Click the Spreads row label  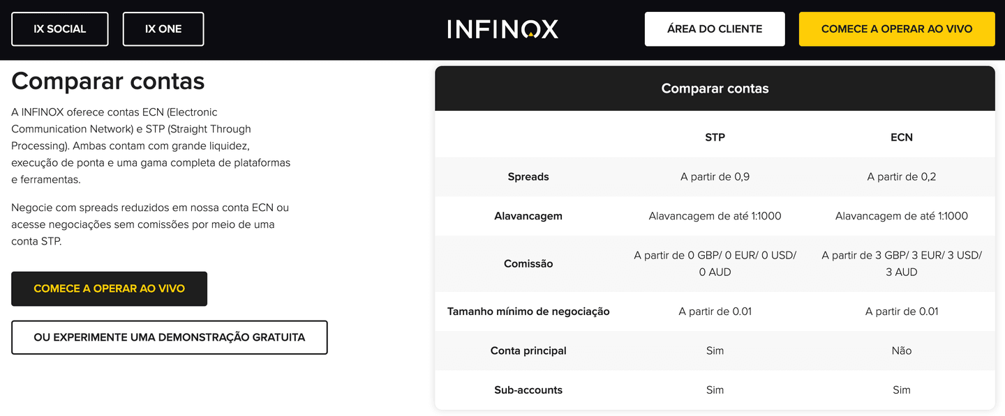528,176
